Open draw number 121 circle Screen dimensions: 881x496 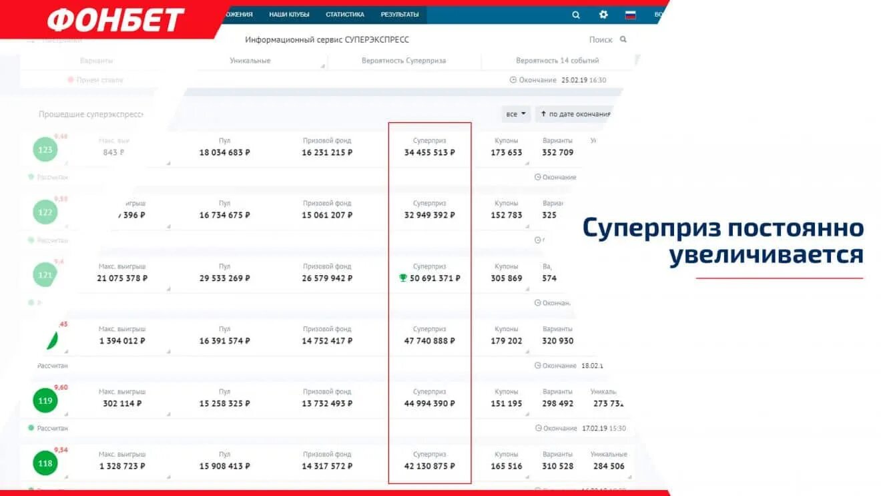tap(45, 275)
